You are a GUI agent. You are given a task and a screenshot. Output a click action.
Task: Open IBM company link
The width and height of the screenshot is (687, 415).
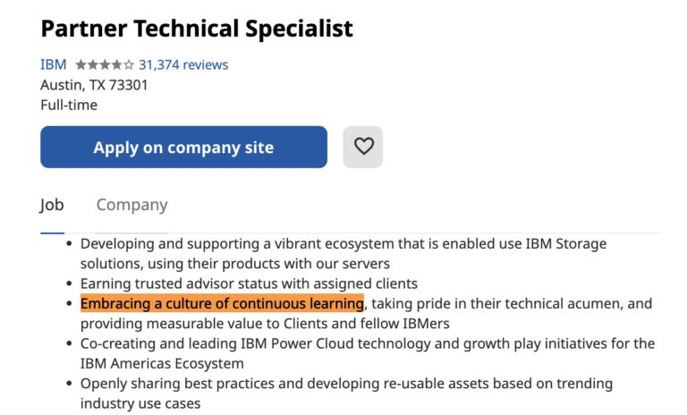(53, 65)
